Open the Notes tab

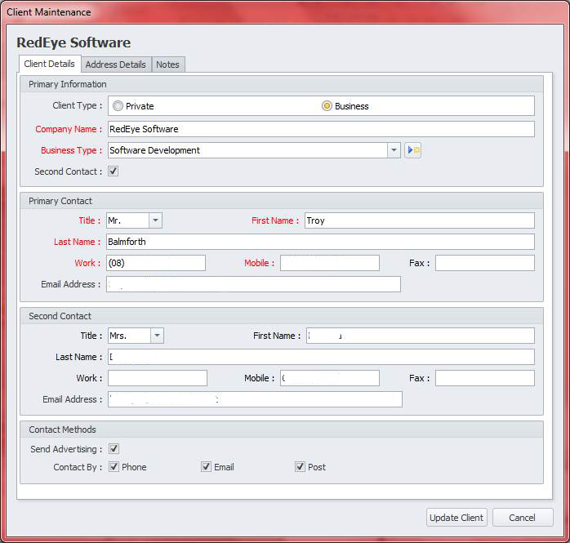[168, 65]
